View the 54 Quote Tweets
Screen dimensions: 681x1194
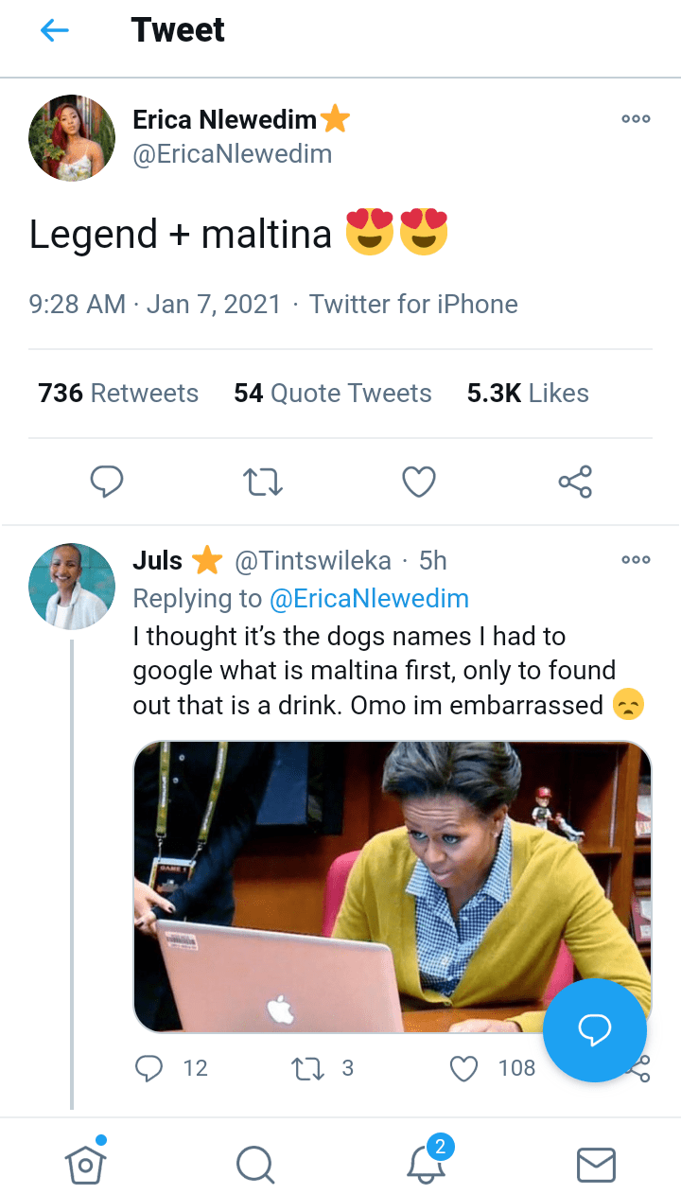coord(332,392)
